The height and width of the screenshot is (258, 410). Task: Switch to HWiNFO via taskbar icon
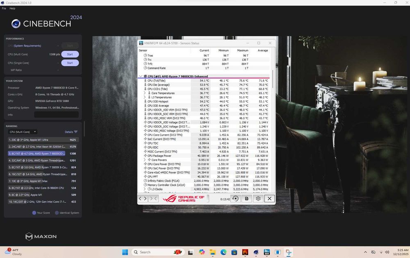coord(267,252)
